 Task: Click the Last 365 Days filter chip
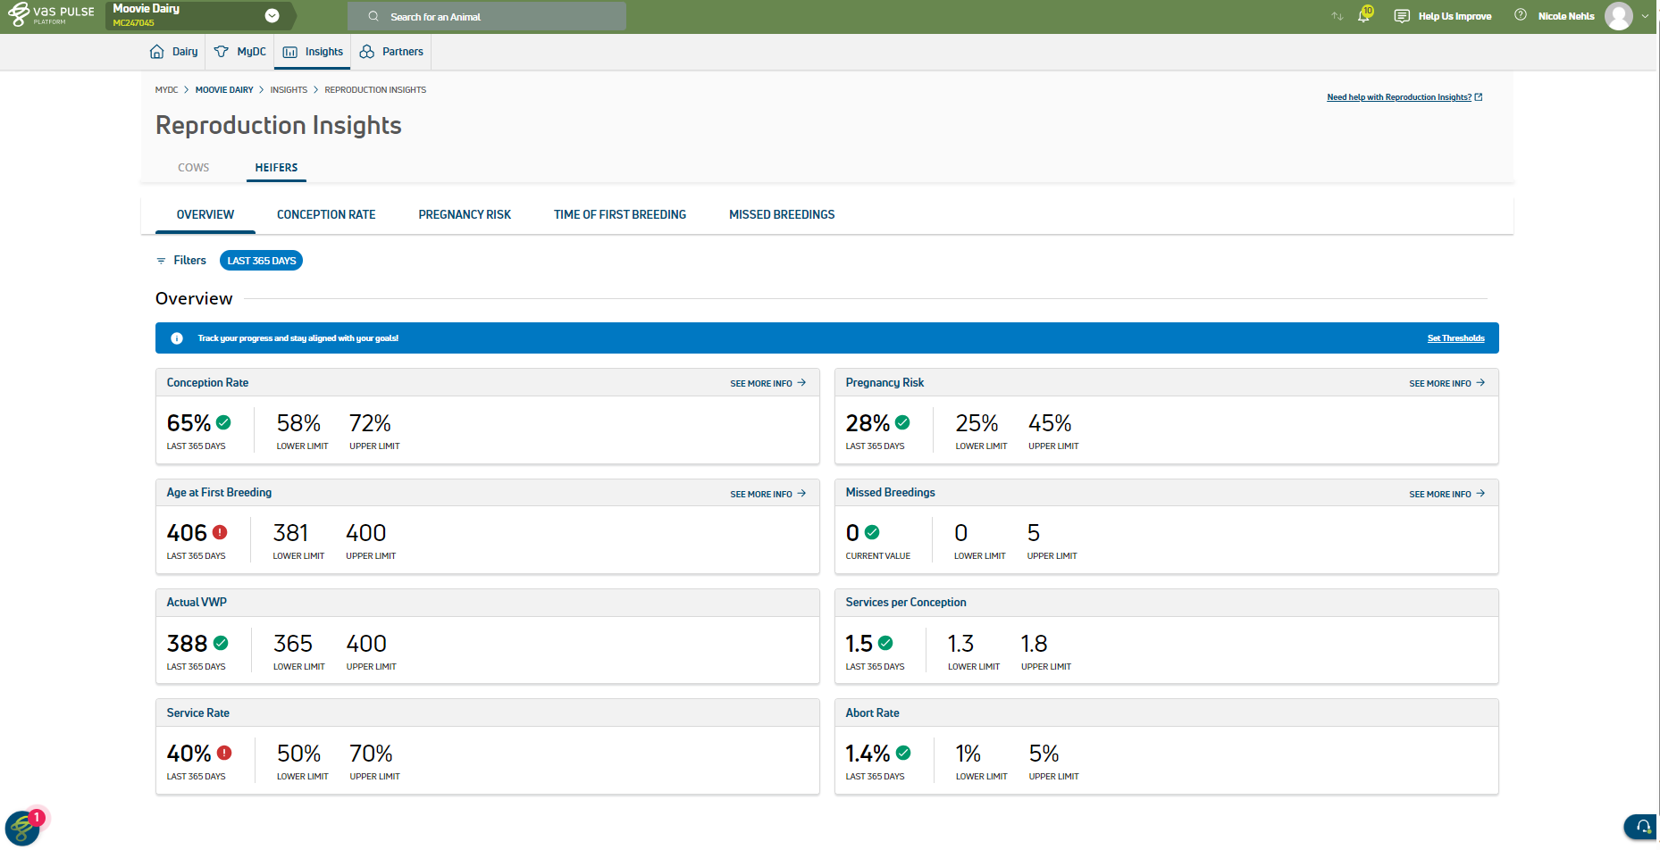(261, 261)
